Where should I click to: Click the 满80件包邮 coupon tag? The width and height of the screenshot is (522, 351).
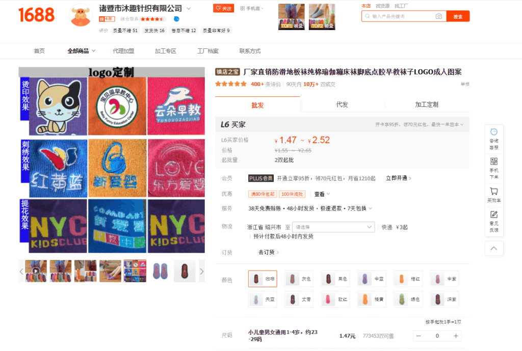(x=263, y=194)
